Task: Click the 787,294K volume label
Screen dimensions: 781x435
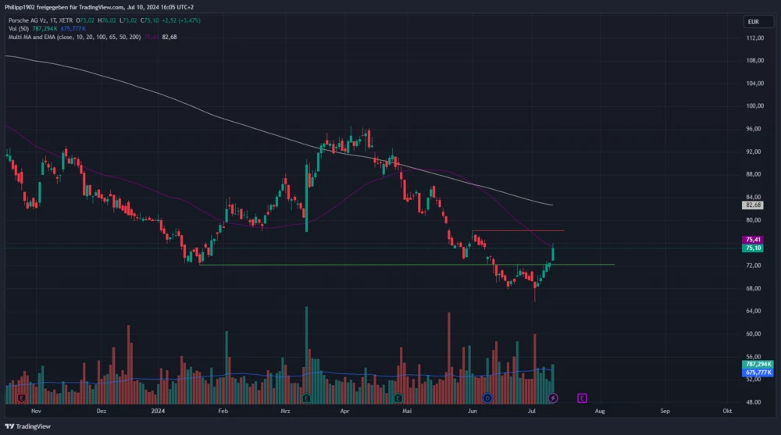Action: pos(758,364)
